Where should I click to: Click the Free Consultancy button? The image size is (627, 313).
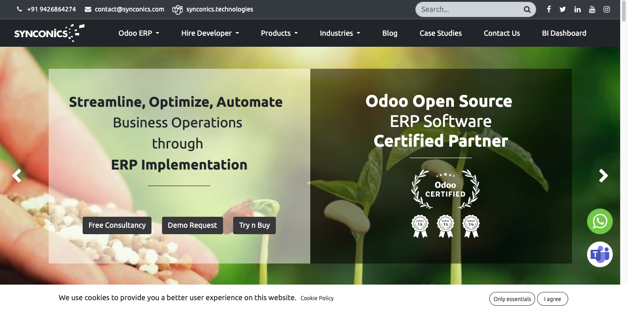pos(117,225)
